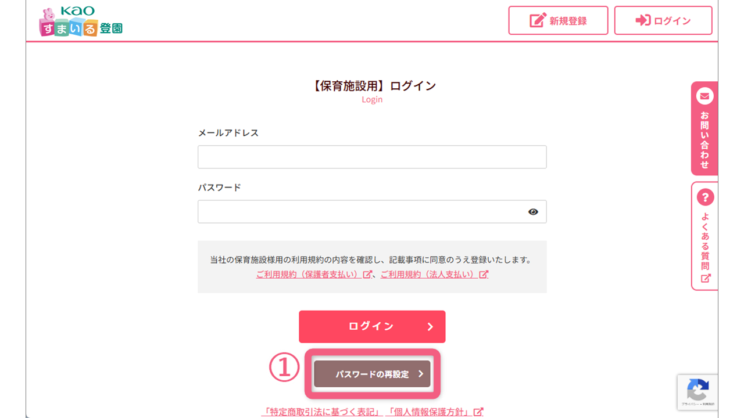This screenshot has height=418, width=744.
Task: Click external-link icon after ご利用規約（保護者支払い）
Action: click(366, 274)
